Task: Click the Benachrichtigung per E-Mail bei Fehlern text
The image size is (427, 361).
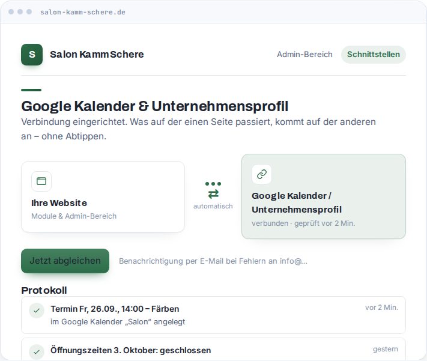Action: (x=213, y=261)
